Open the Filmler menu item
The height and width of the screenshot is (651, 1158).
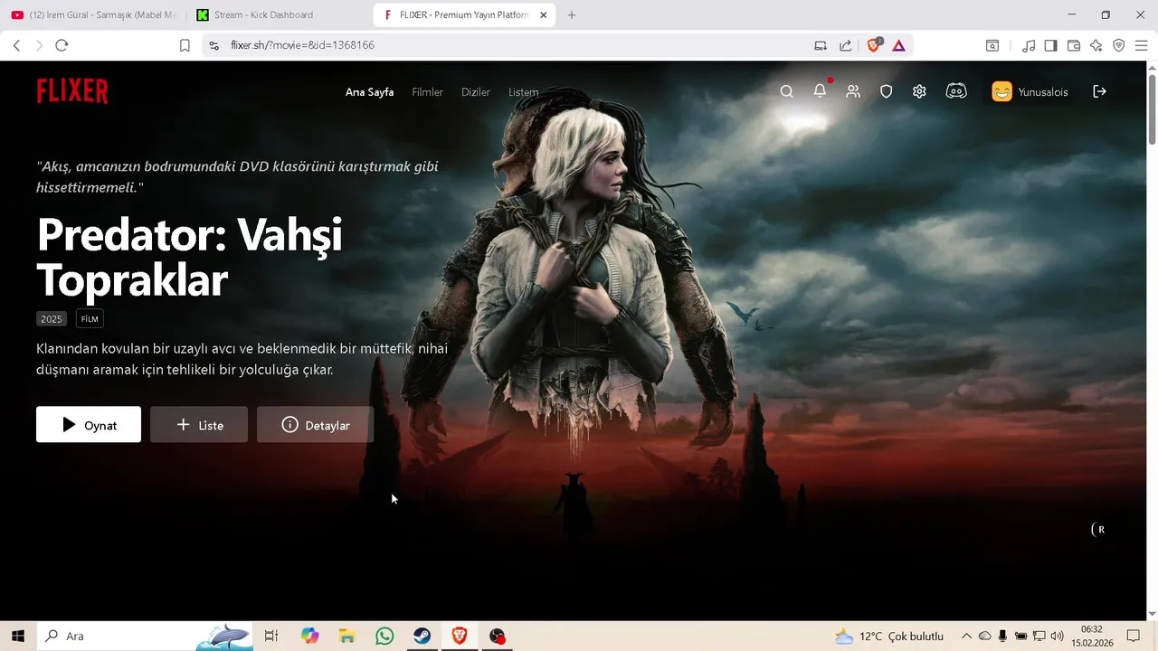[x=427, y=92]
